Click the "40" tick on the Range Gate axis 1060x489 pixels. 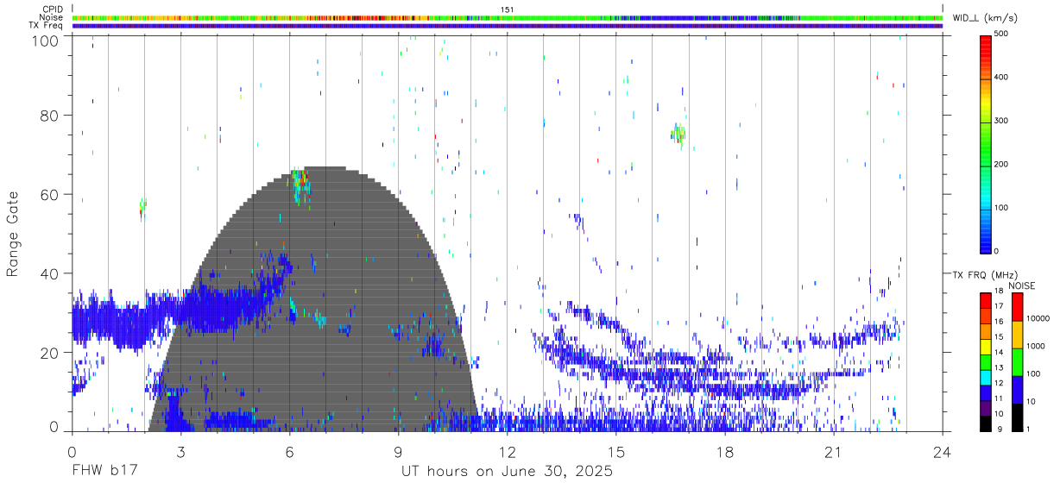[51, 273]
